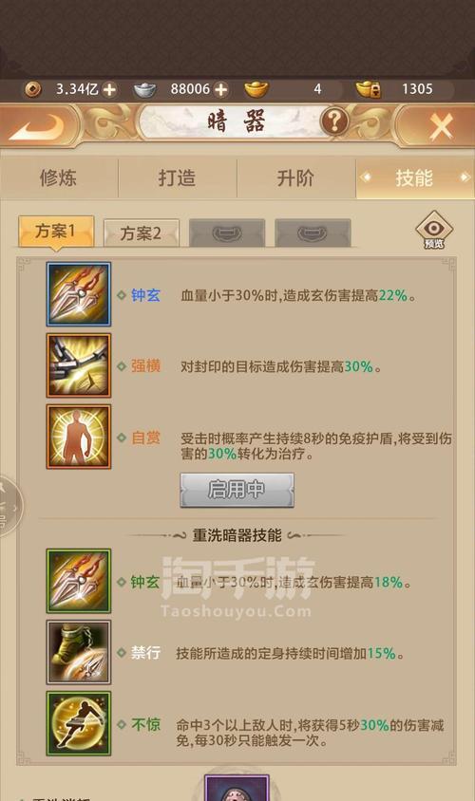This screenshot has height=801, width=475.
Task: Open the question mark help icon
Action: [333, 121]
